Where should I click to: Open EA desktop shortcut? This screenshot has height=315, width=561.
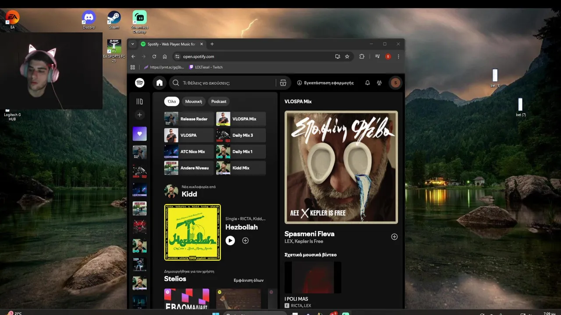coord(12,20)
